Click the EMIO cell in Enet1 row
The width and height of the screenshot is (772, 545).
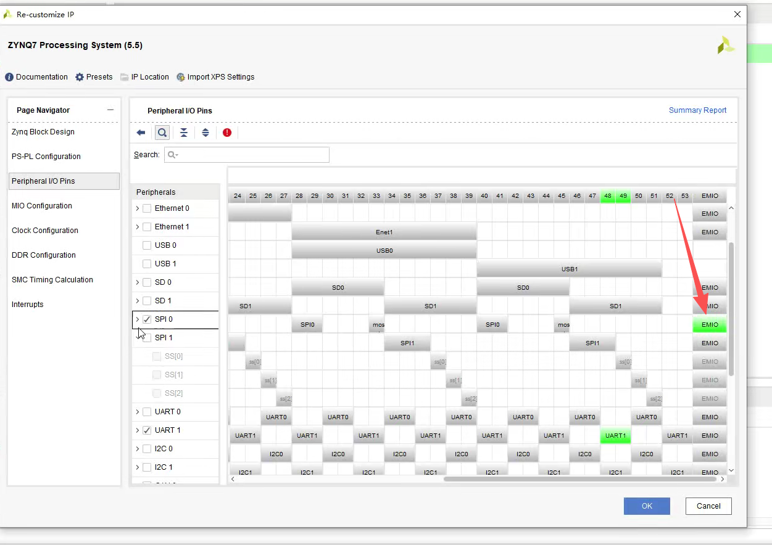pos(710,232)
